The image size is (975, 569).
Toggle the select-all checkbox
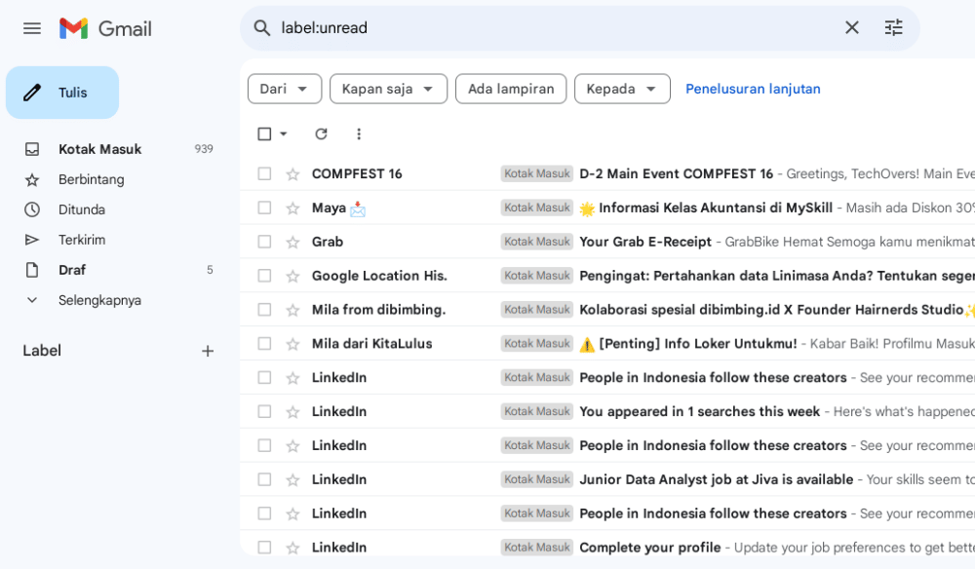click(264, 134)
